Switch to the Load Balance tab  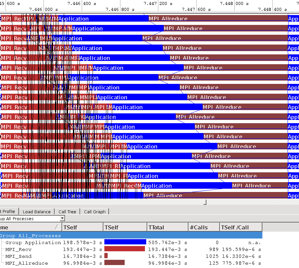point(37,212)
